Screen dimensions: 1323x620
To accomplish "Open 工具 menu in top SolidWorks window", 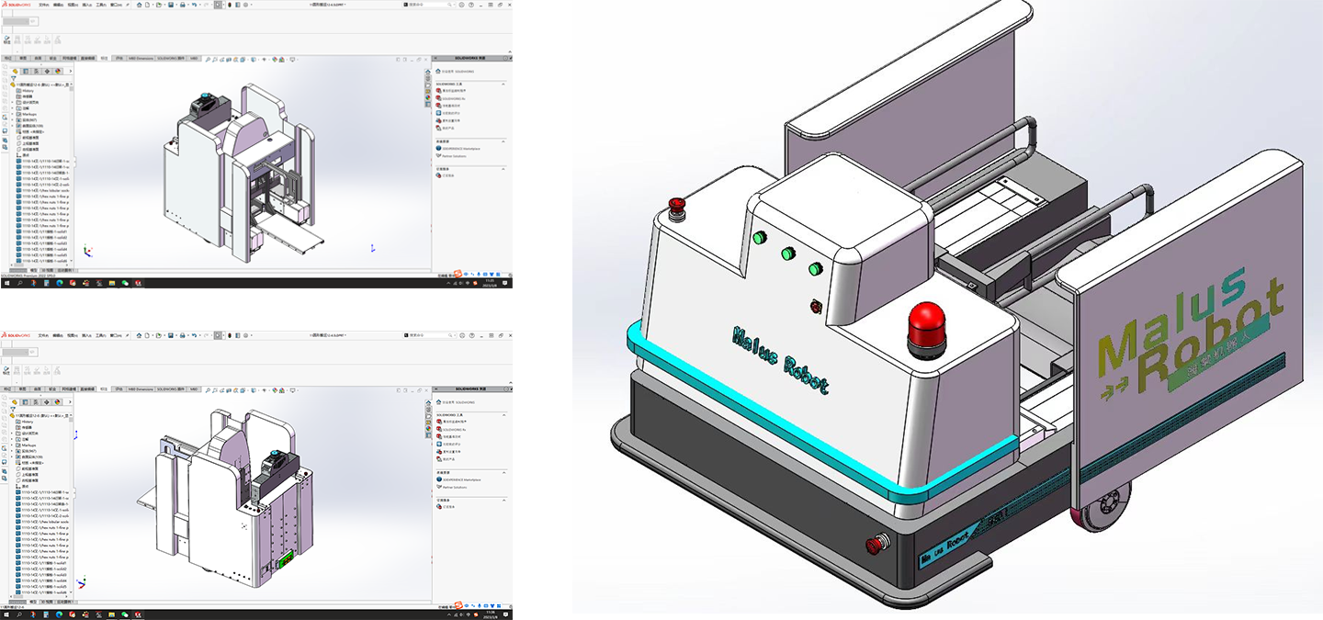I will 101,5.
